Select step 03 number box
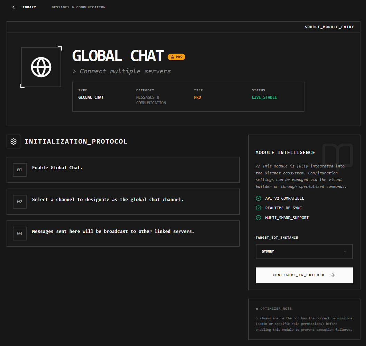 coord(20,234)
